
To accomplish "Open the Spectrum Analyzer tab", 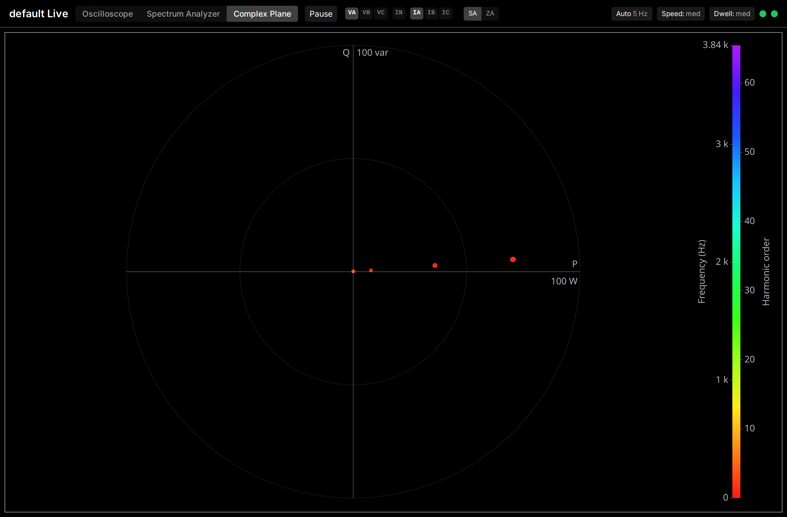I will coord(183,14).
